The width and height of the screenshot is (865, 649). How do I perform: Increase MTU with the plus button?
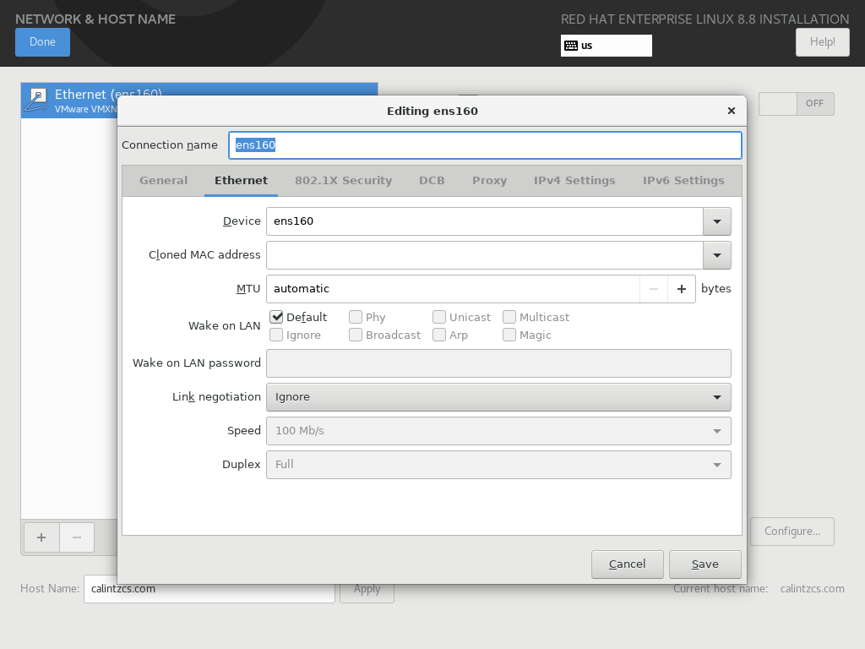tap(682, 289)
